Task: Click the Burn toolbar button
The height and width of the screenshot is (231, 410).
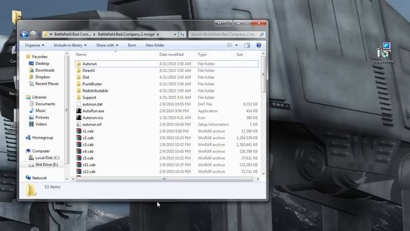Action: pos(132,46)
